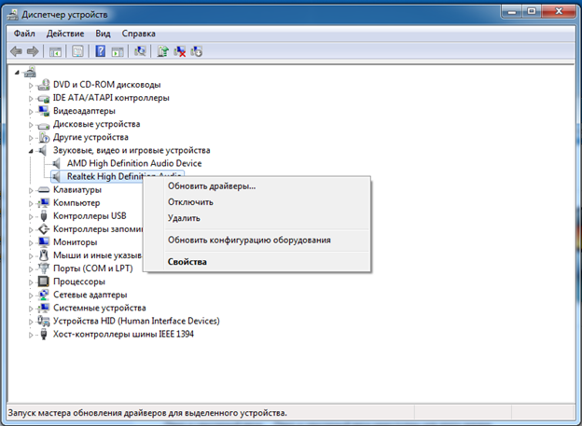
Task: Select Отключить in the context menu
Action: pos(190,201)
